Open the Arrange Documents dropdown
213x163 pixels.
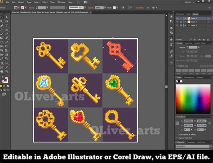click(86, 2)
